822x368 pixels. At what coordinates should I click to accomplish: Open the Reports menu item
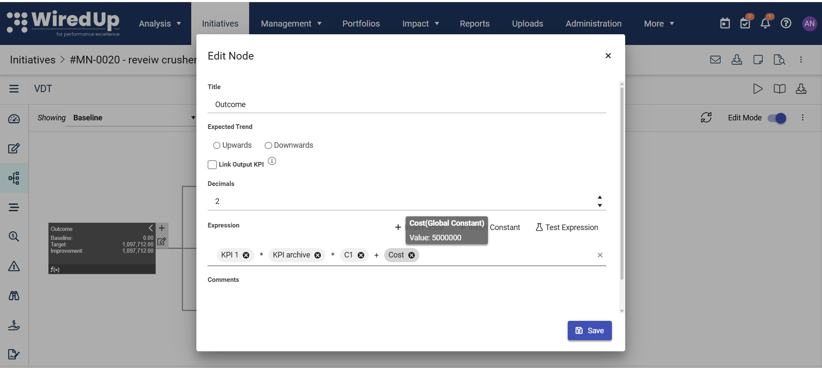475,24
